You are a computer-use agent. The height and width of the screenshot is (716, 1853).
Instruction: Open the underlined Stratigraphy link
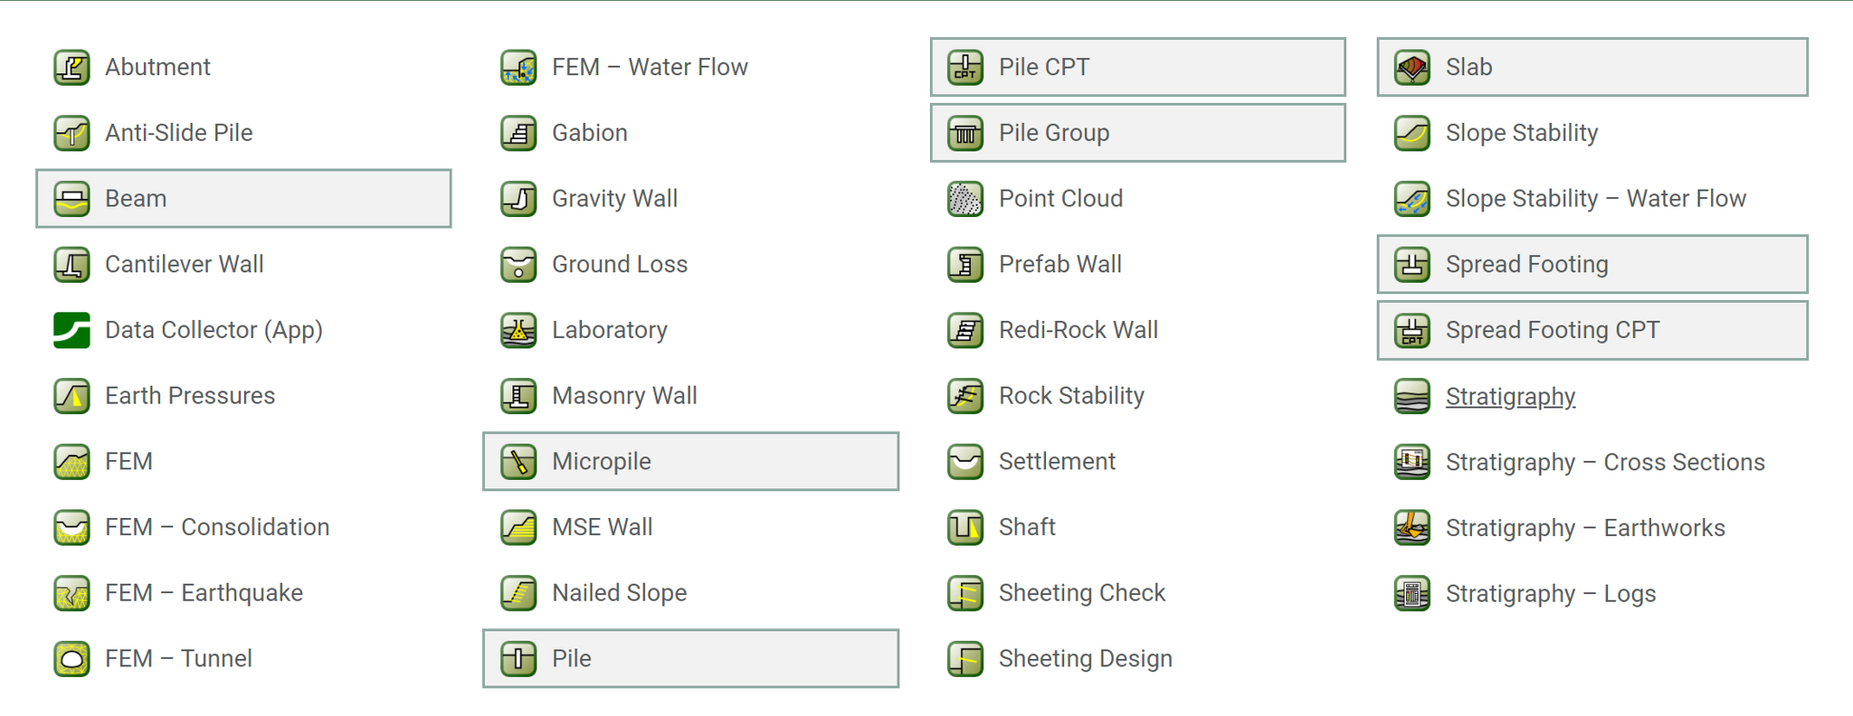coord(1510,397)
